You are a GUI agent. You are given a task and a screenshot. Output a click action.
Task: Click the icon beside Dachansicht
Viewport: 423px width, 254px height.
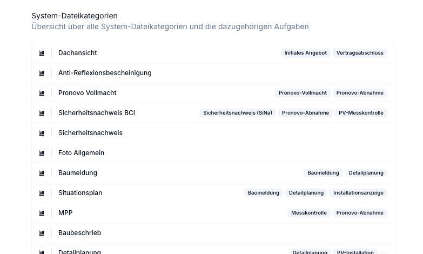point(41,53)
